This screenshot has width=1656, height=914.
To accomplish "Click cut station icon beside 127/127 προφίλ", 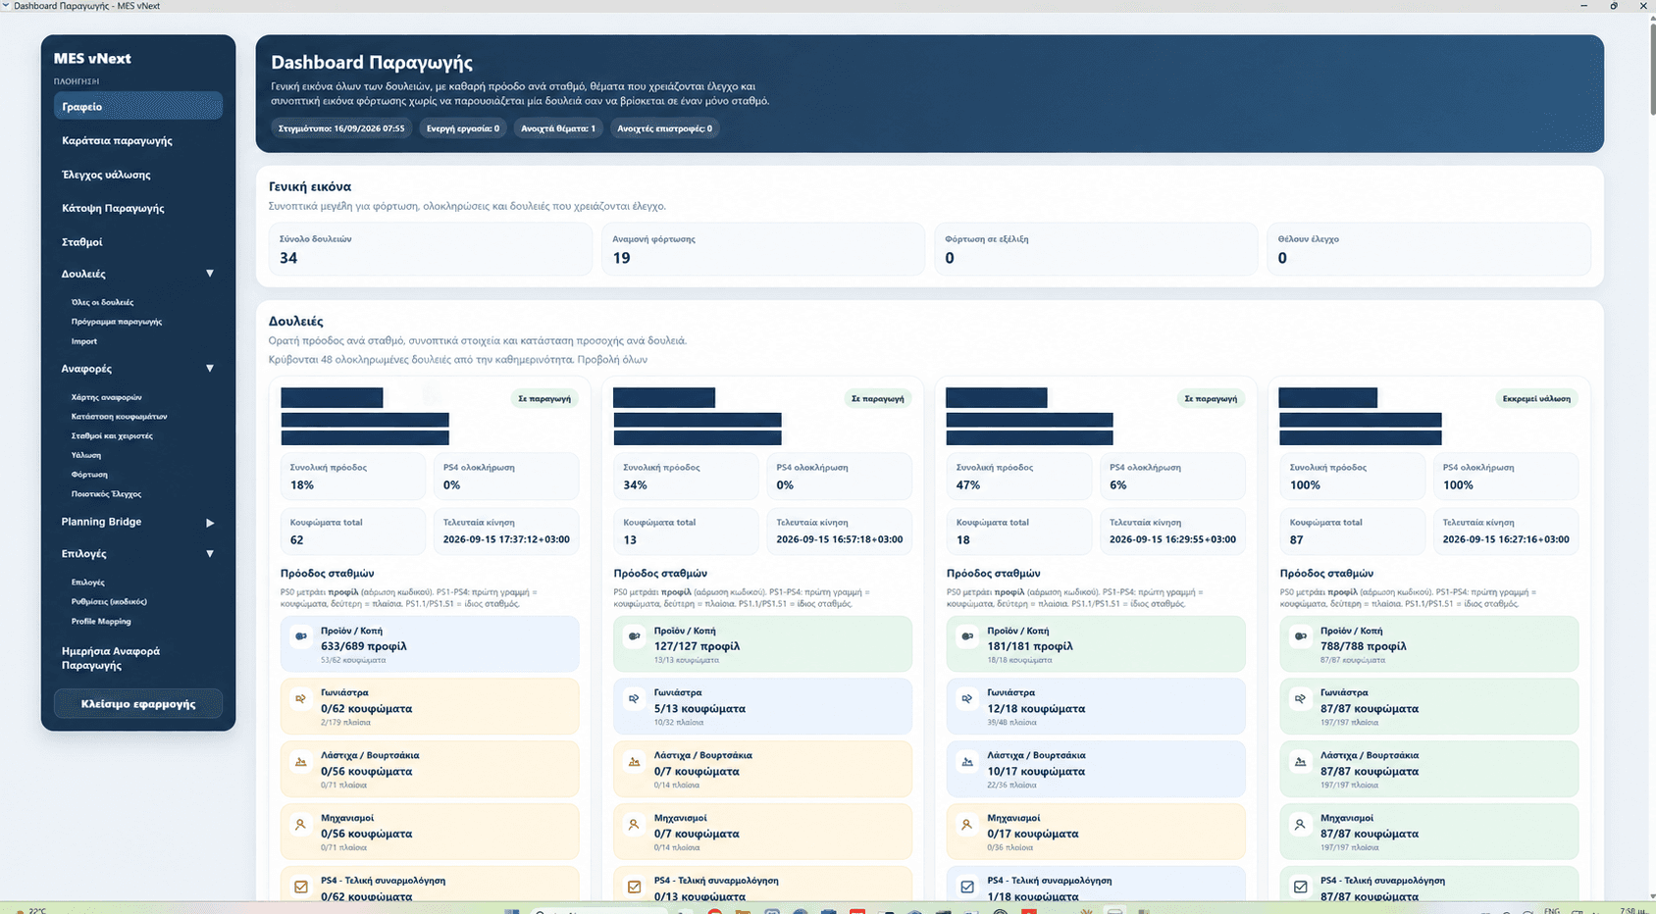I will (635, 636).
